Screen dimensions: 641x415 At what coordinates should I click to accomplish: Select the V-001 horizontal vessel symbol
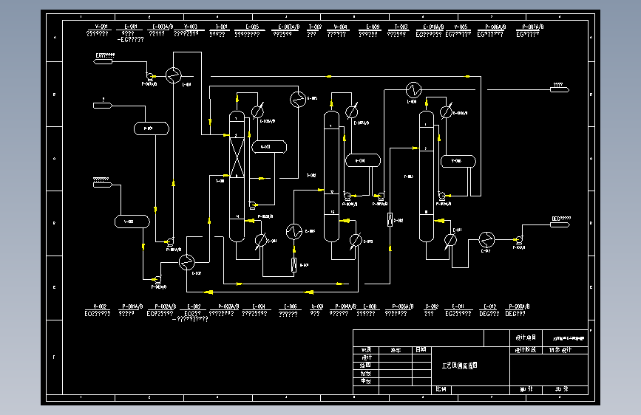[x=152, y=128]
